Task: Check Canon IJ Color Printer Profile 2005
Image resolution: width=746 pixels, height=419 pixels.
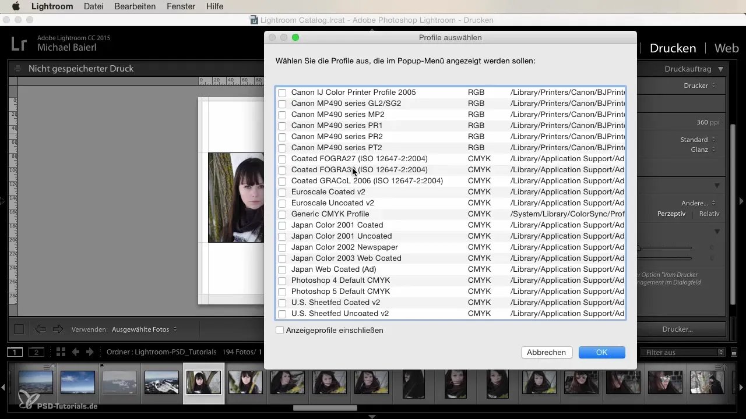Action: point(282,93)
